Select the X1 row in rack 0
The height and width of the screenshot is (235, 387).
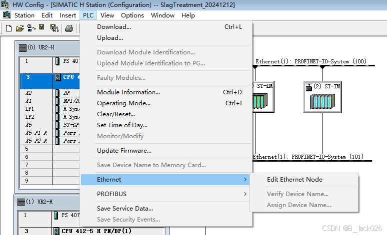(x=50, y=101)
